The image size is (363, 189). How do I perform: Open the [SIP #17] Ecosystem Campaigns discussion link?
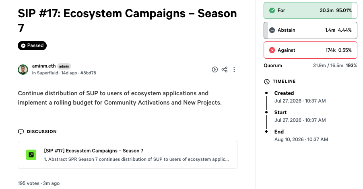click(128, 155)
